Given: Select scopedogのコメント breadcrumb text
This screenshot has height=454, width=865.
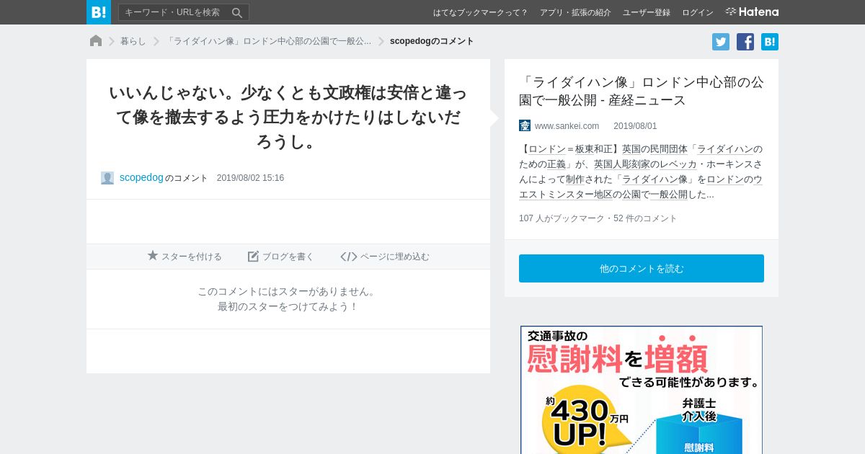Looking at the screenshot, I should 432,41.
